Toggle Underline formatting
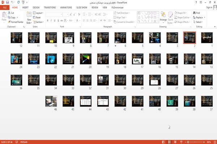The height and width of the screenshot is (144, 217). (55, 21)
